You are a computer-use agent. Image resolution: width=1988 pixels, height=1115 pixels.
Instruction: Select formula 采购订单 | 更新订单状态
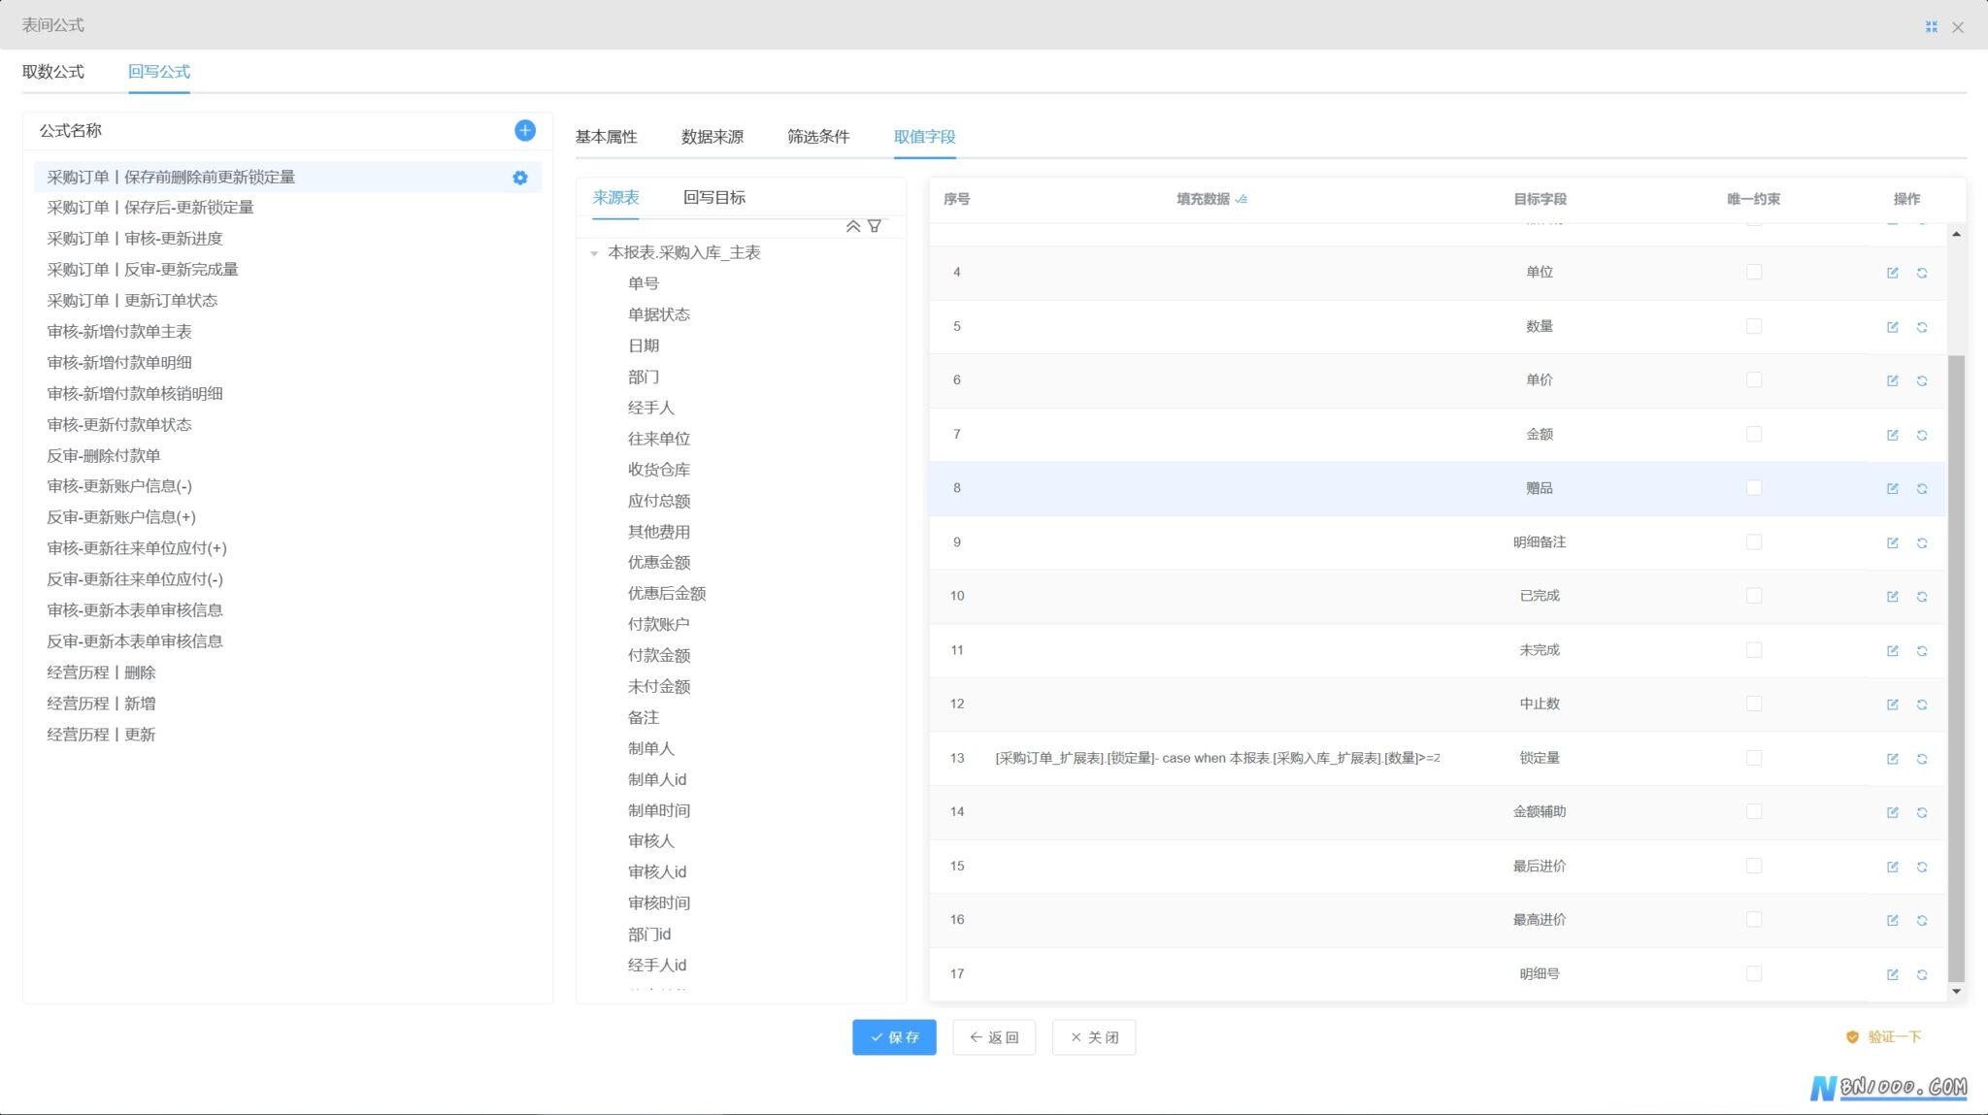click(132, 301)
